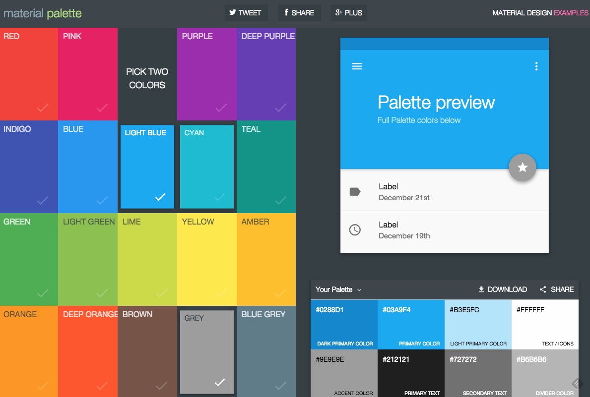Click the three-dot overflow icon in preview
Viewport: 590px width, 397px height.
[536, 66]
